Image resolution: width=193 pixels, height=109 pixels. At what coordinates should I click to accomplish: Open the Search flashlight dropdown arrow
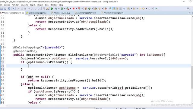click(102, 9)
